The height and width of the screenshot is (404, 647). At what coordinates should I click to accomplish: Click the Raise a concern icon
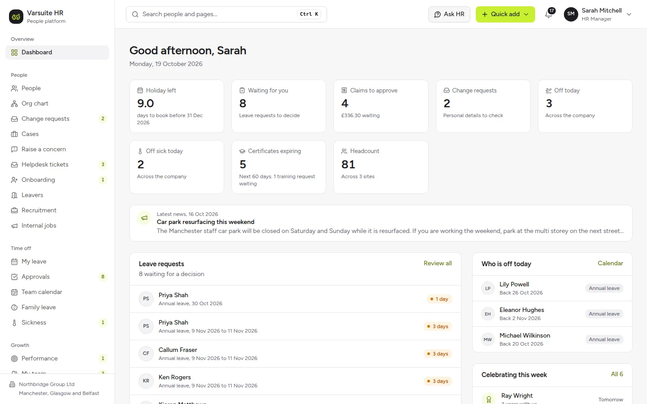(14, 149)
